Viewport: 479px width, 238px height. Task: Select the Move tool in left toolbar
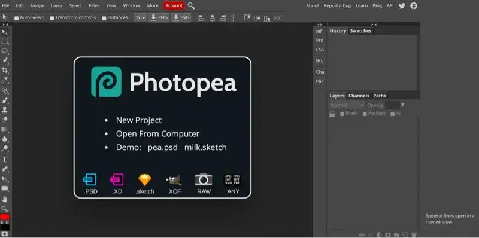tap(5, 32)
